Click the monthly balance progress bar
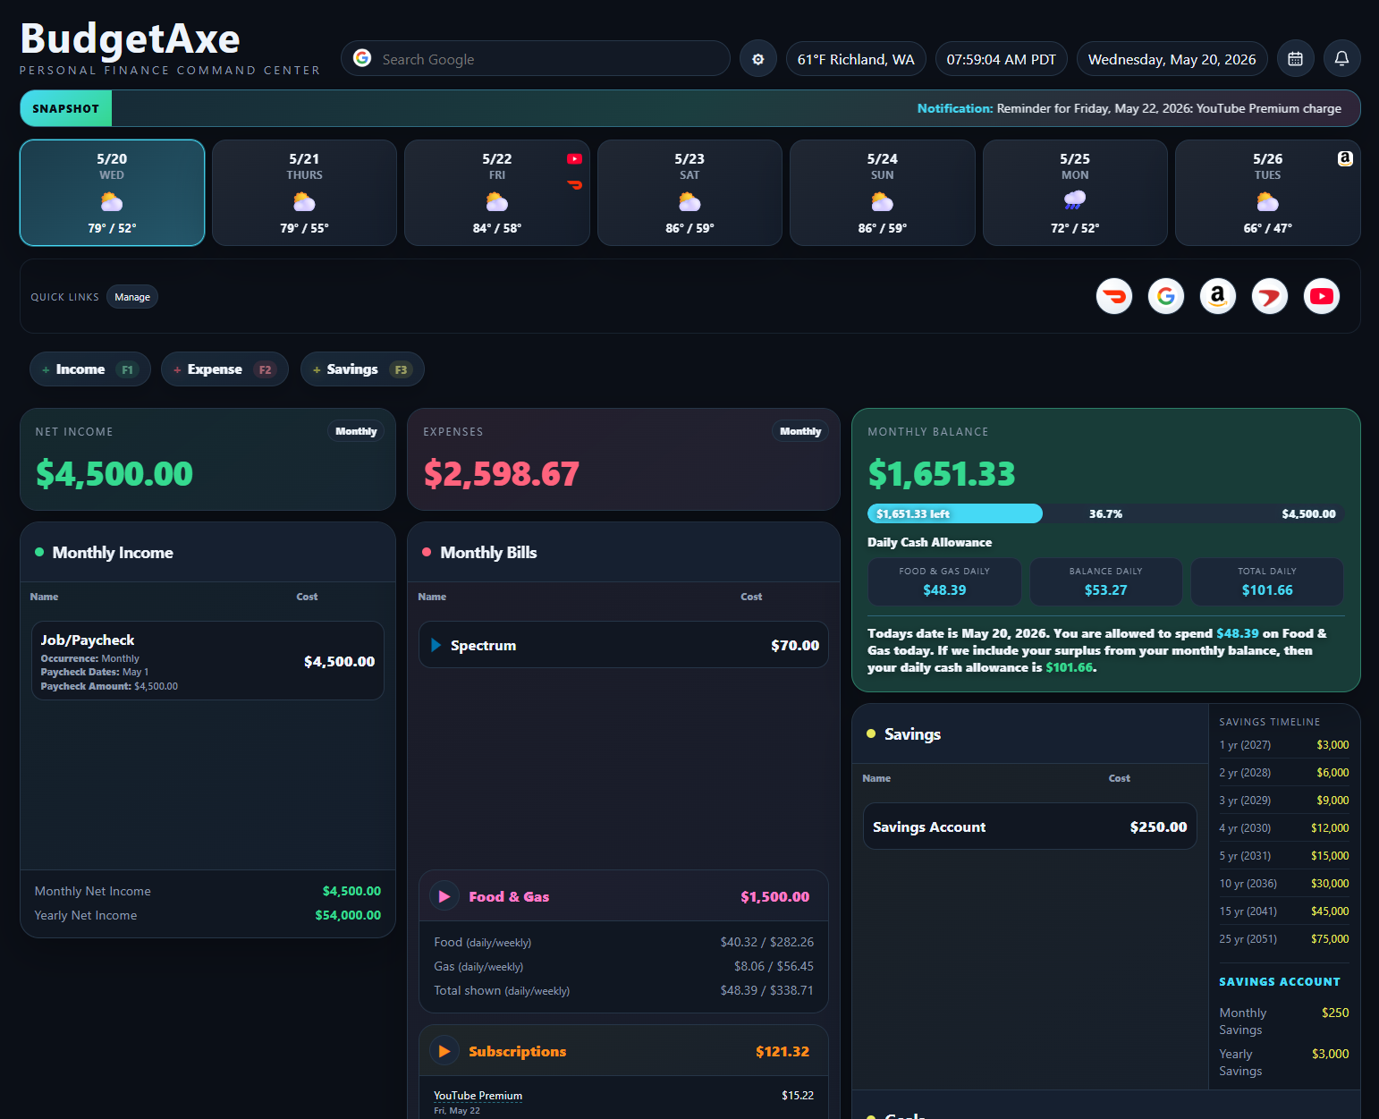The width and height of the screenshot is (1379, 1119). 1106,513
